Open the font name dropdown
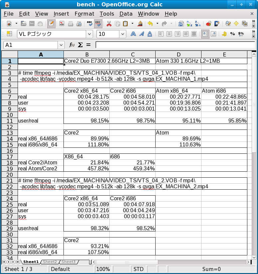Screen dimensions: 258x274 tap(89, 34)
